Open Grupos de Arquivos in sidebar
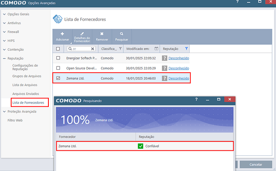This screenshot has height=171, width=276. [x=26, y=76]
